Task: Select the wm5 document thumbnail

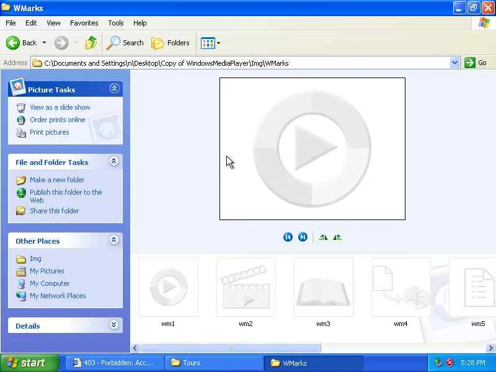Action: click(x=472, y=286)
